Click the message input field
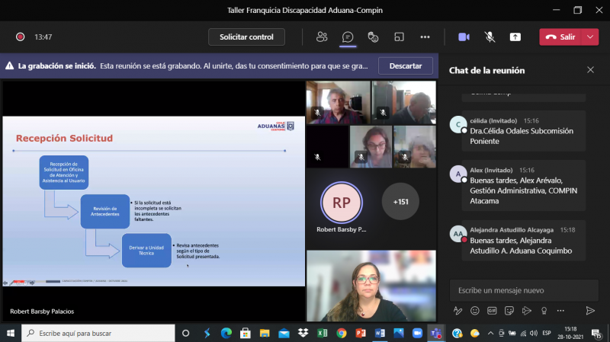This screenshot has width=610, height=342. tap(524, 290)
